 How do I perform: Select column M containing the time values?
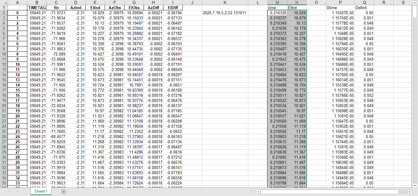[x=277, y=2]
